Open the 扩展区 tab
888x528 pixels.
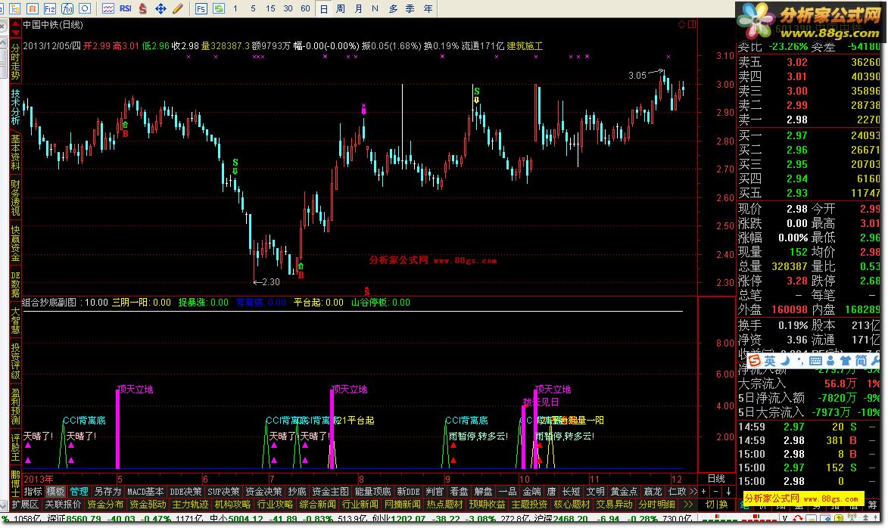pos(25,504)
